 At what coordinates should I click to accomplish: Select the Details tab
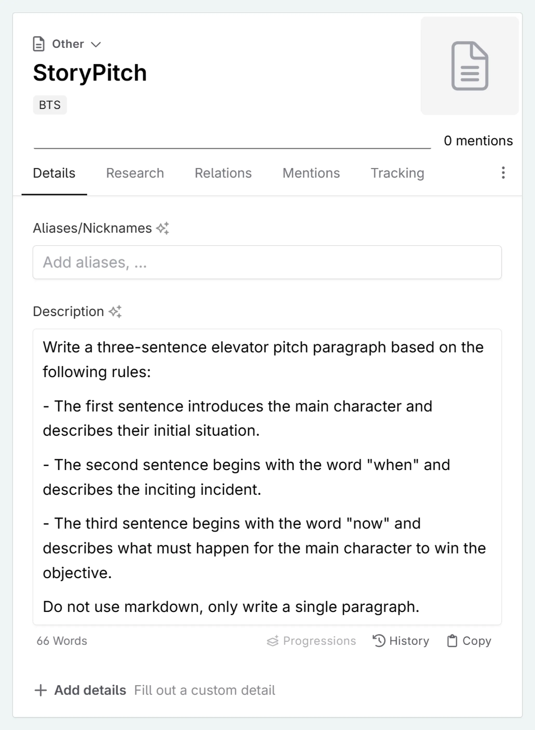click(x=54, y=173)
